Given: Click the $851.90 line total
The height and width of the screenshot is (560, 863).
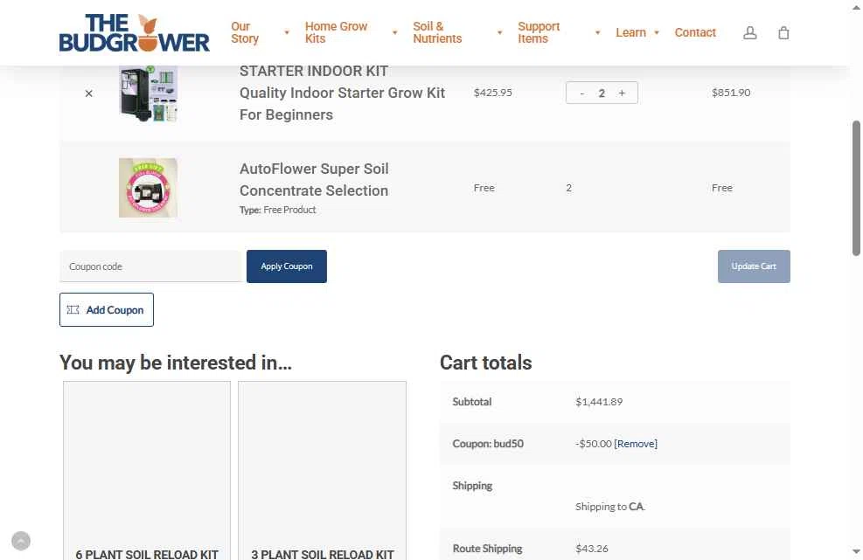Looking at the screenshot, I should (731, 93).
